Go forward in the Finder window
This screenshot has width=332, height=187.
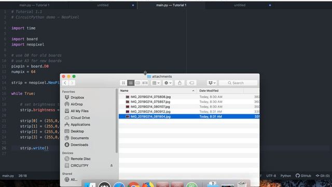[72, 83]
